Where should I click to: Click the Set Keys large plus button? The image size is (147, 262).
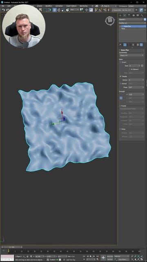pos(103,257)
